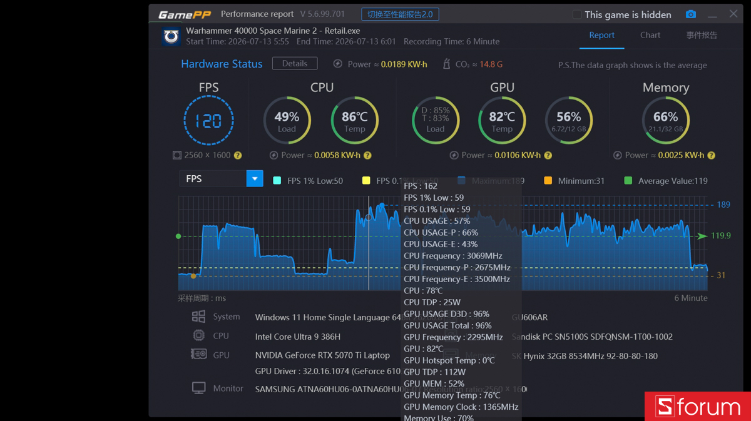Image resolution: width=751 pixels, height=421 pixels.
Task: Click the CPU 49% Load gauge
Action: click(x=287, y=120)
